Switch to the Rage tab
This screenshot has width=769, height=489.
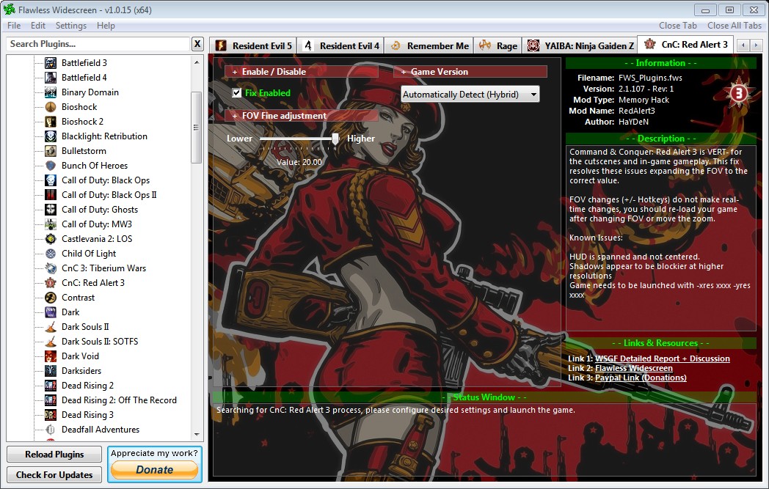[x=498, y=45]
